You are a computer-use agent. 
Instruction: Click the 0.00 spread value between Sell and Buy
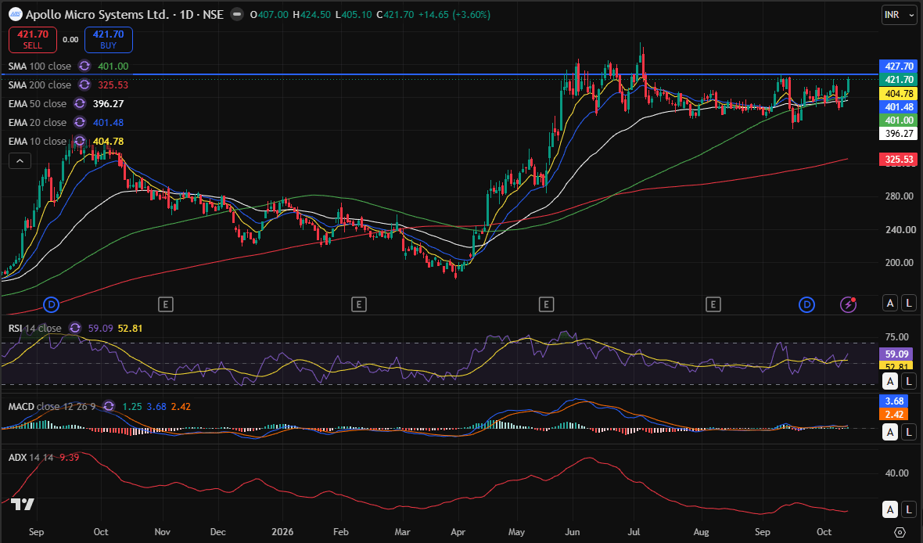[x=70, y=39]
